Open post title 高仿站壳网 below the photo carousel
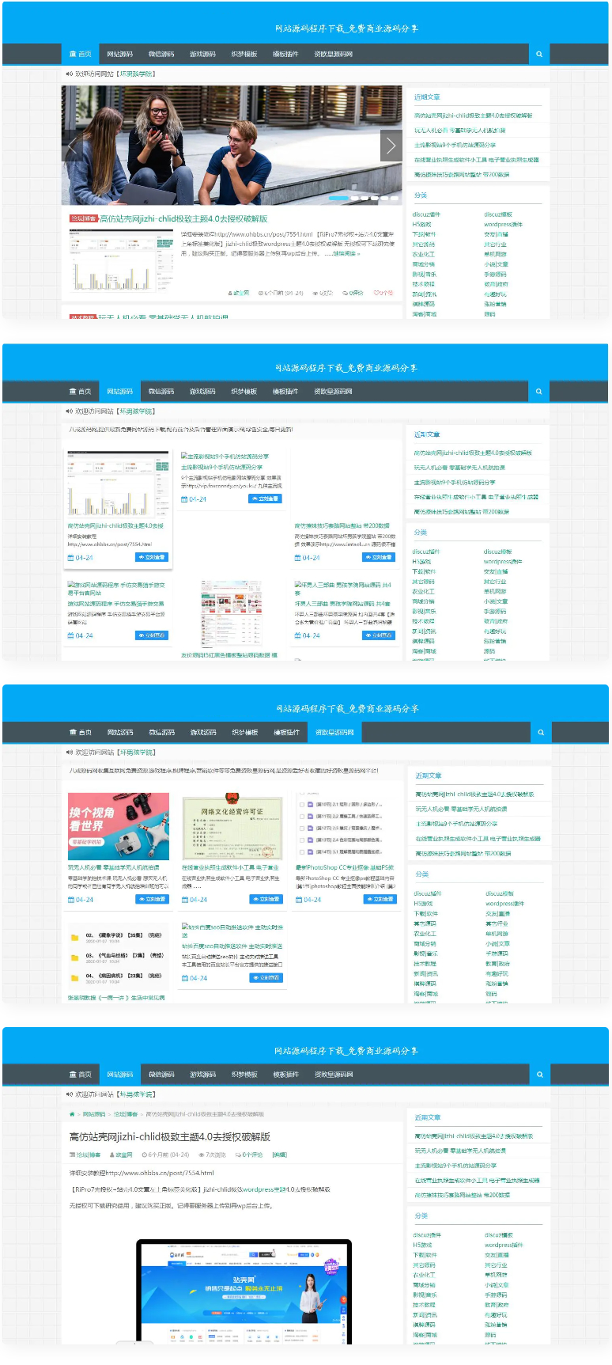Screen dimensions: 612x1365 click(x=183, y=219)
